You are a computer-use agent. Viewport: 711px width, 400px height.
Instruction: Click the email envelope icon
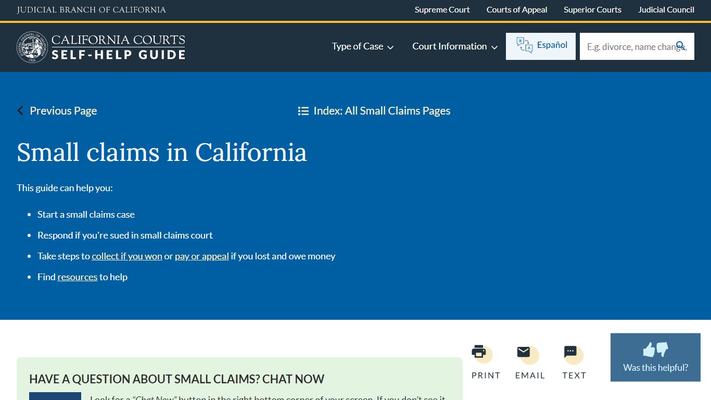coord(524,352)
